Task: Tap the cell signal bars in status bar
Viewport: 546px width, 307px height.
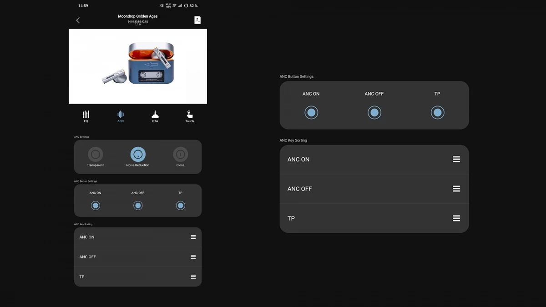Action: tap(180, 5)
